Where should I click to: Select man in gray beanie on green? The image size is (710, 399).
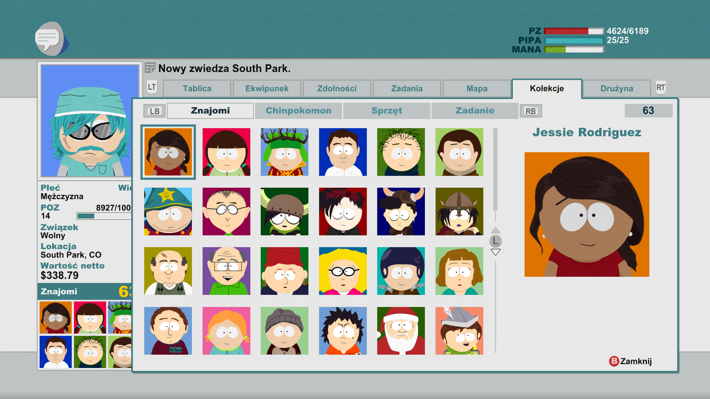284,331
